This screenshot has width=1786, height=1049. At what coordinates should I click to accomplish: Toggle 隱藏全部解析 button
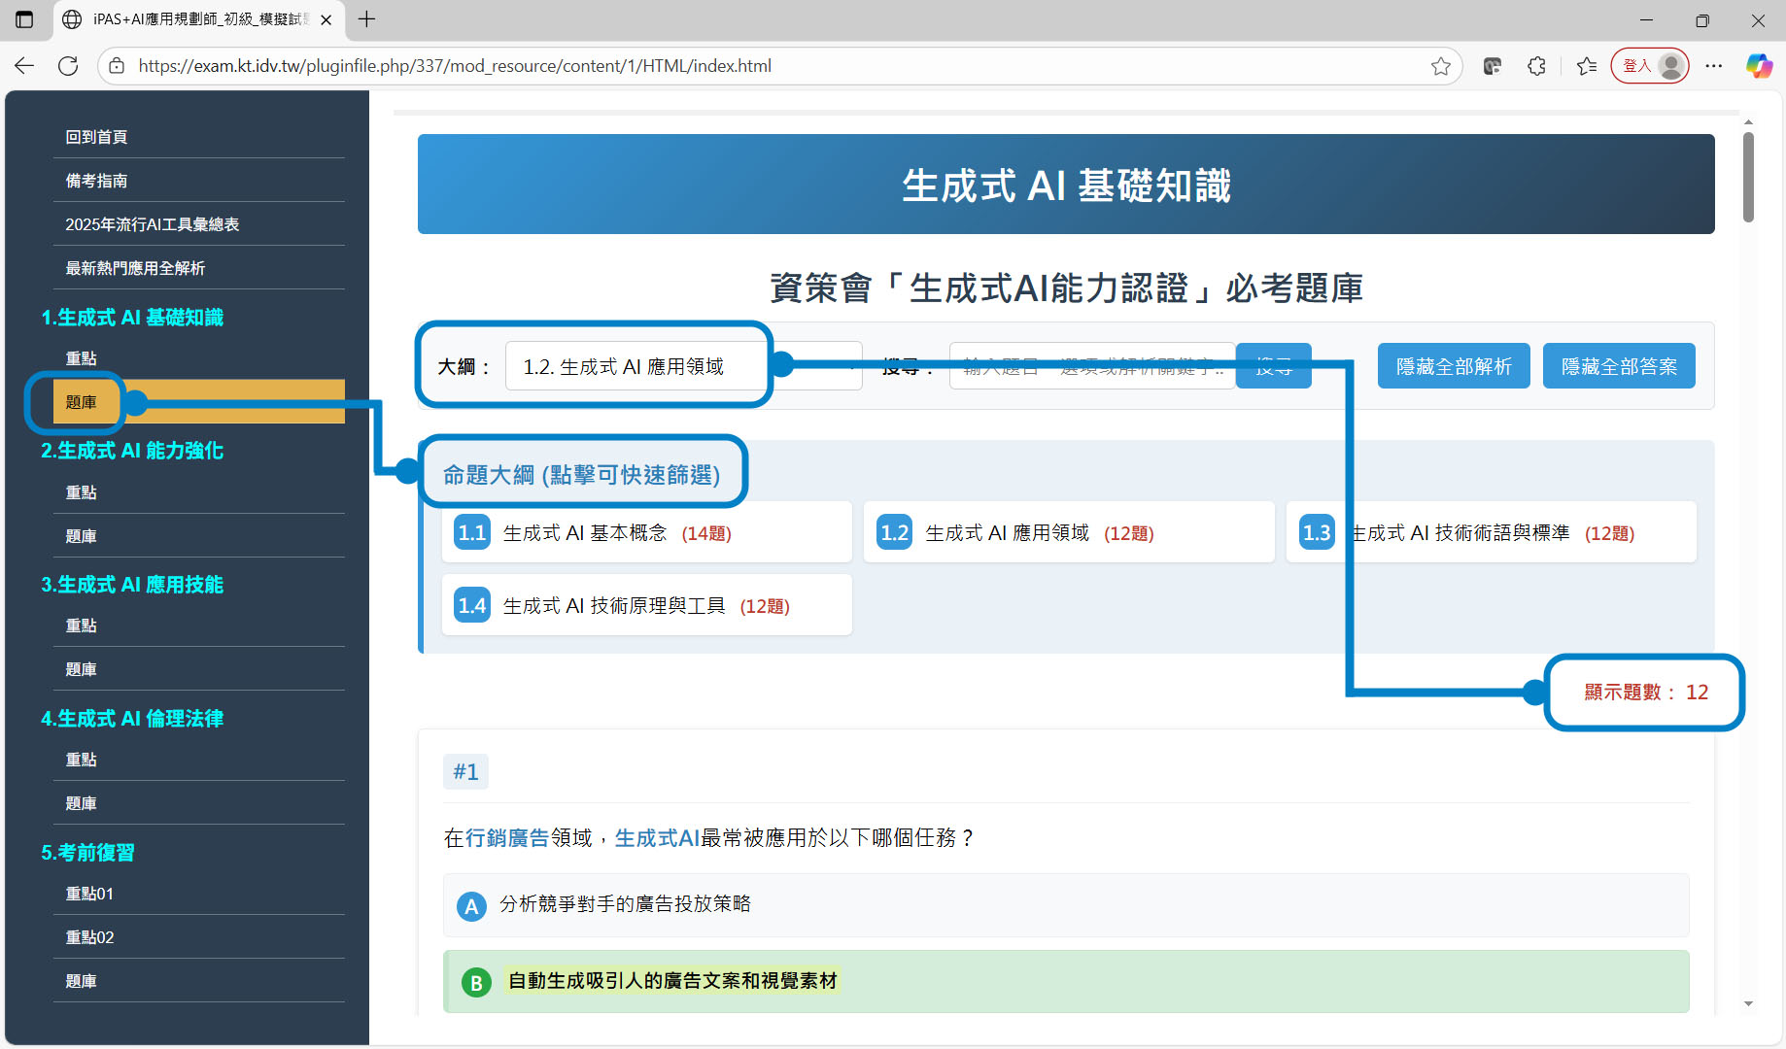tap(1453, 366)
